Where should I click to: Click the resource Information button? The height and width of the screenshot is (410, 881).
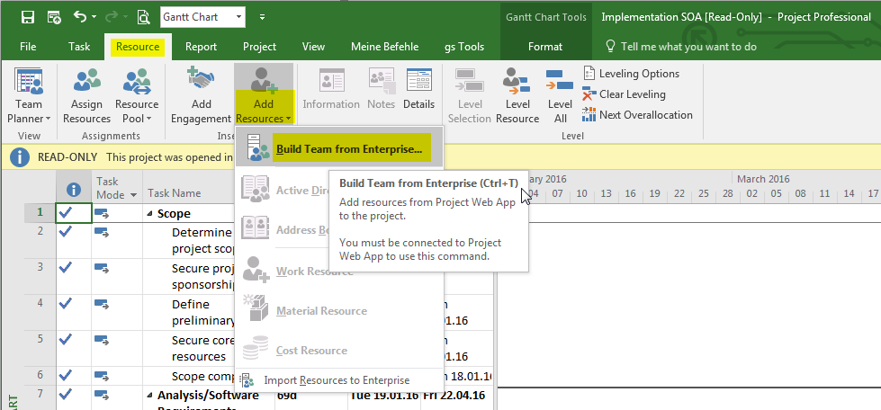pyautogui.click(x=331, y=90)
